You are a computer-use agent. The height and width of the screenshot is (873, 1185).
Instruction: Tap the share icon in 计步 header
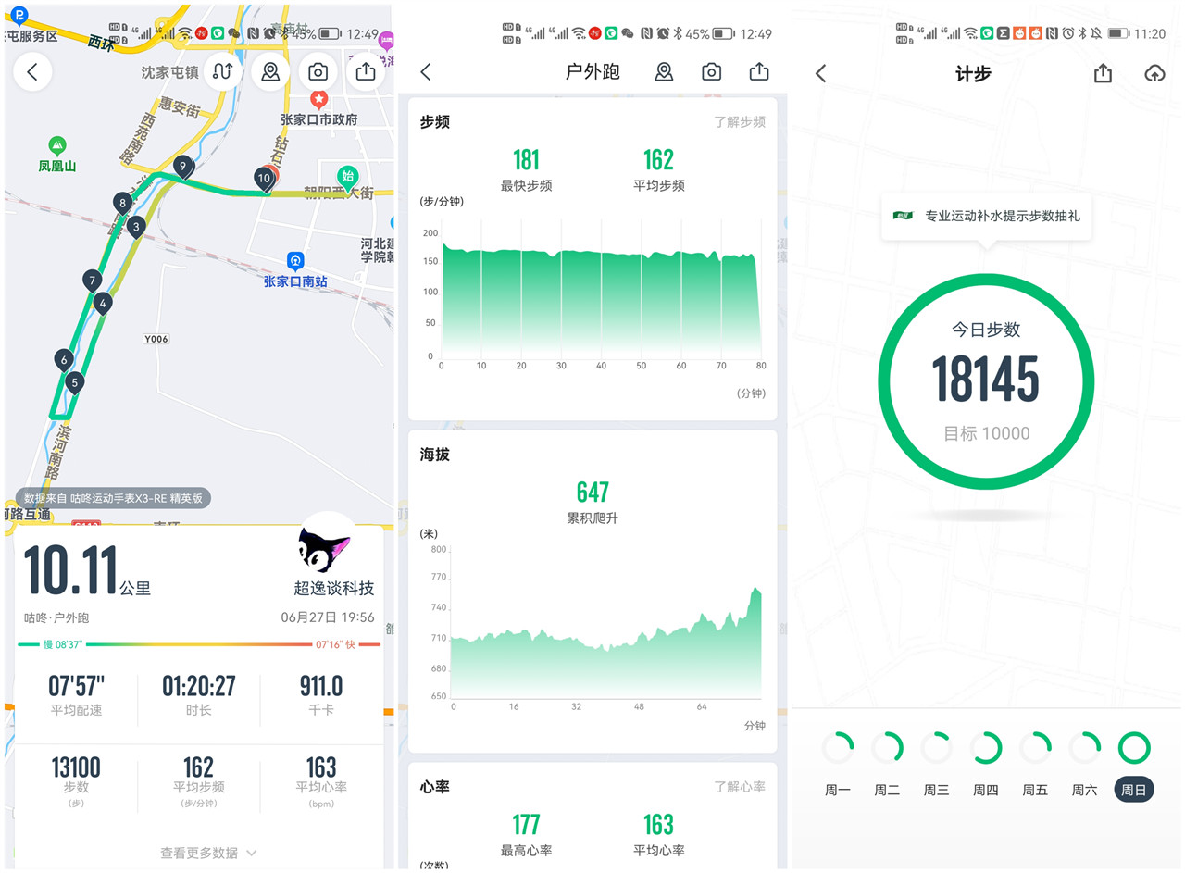(x=1103, y=74)
